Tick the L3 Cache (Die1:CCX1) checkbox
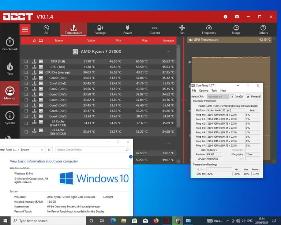 tap(26, 123)
